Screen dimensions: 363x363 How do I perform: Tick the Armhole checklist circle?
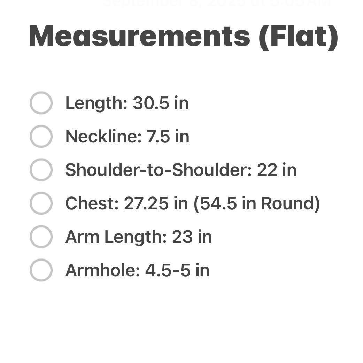(41, 270)
